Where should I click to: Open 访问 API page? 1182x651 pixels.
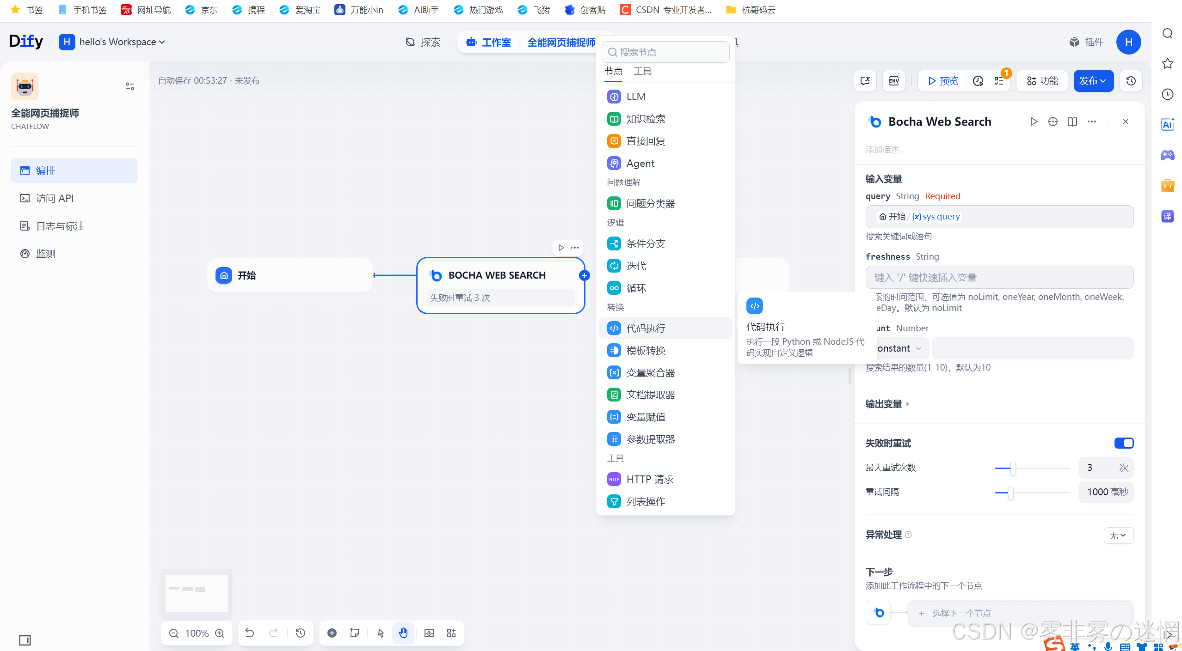tap(74, 198)
